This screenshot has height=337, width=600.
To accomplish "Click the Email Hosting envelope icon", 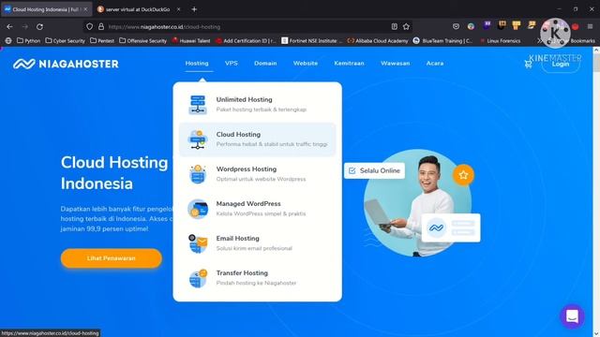I will (x=198, y=243).
